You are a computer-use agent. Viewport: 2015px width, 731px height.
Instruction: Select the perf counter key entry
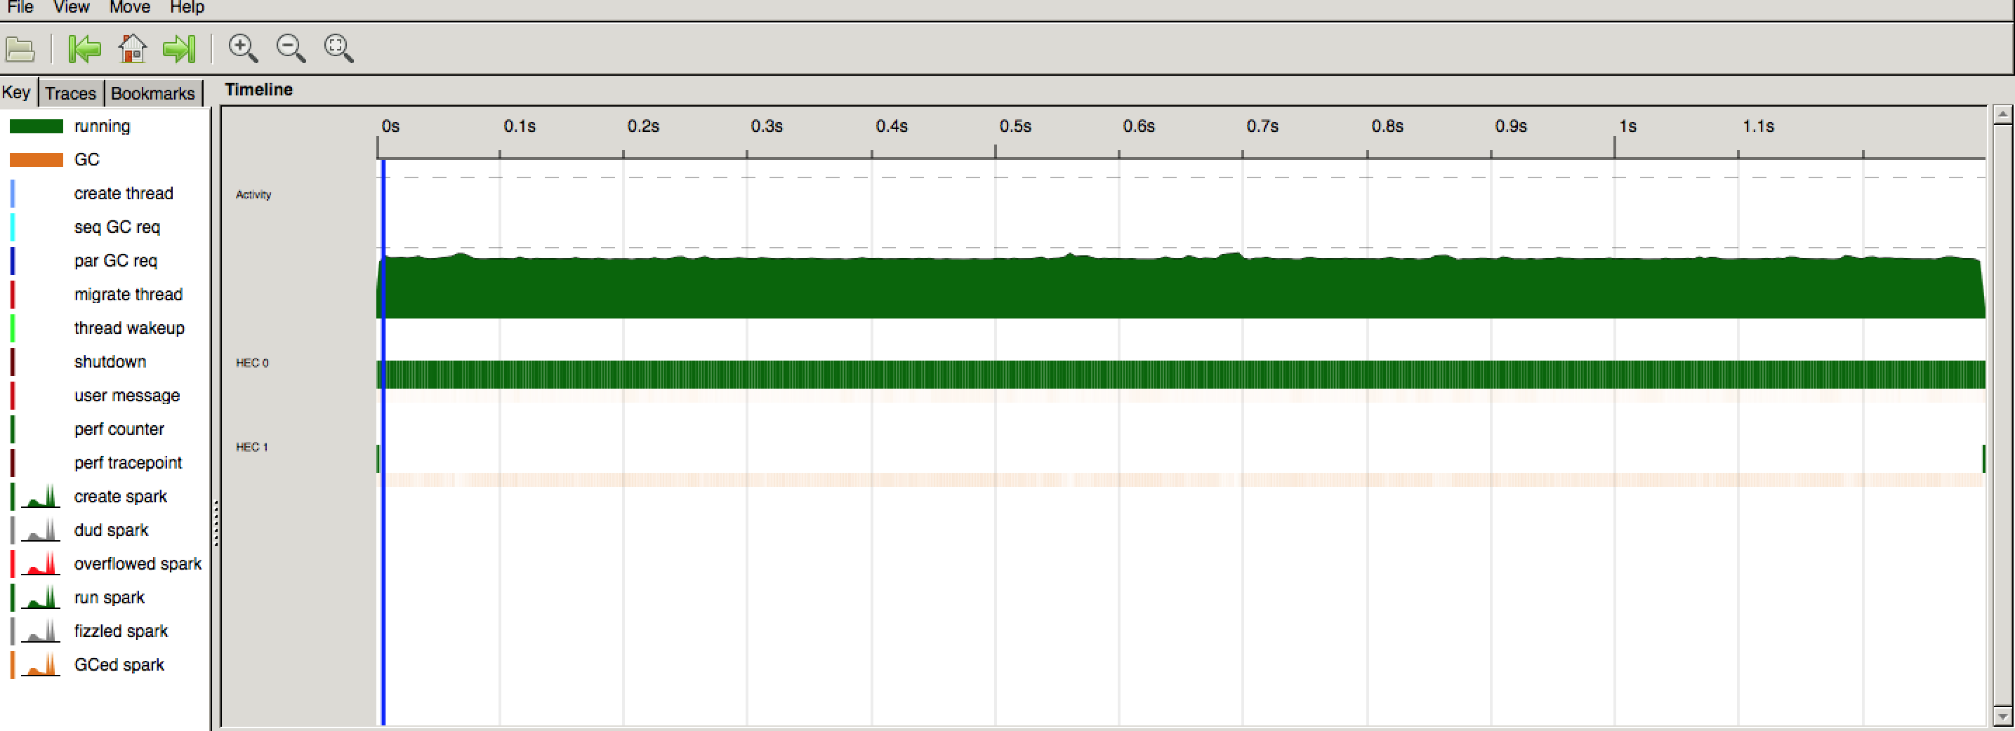click(119, 429)
